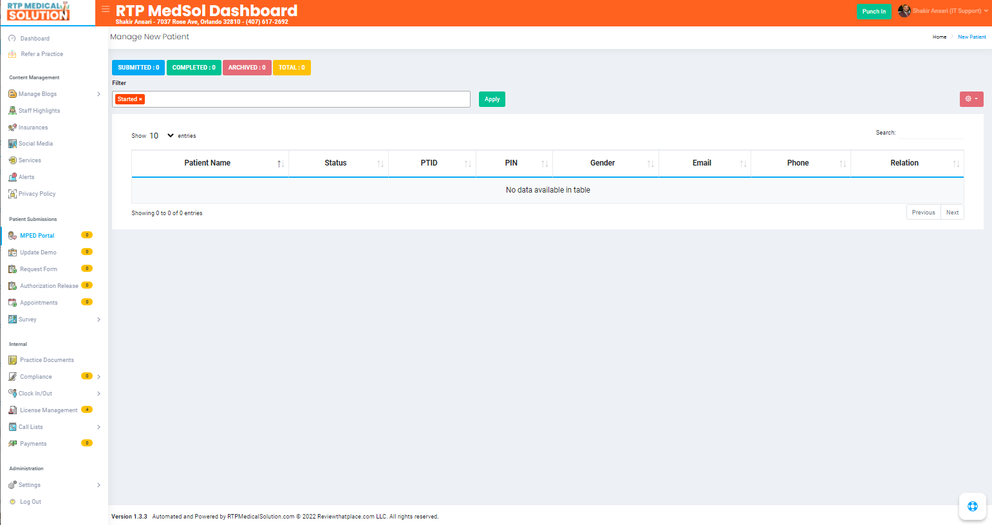Go to Previous table page
Viewport: 992px width, 525px height.
click(x=923, y=213)
